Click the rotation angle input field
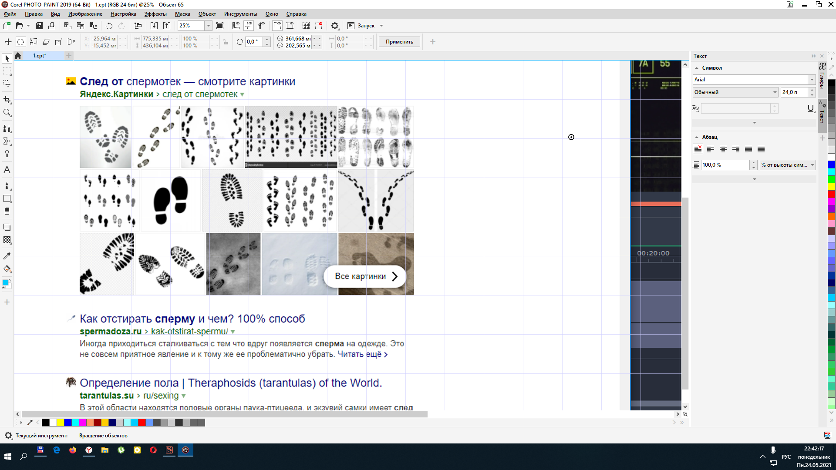Viewport: 836px width, 470px height. [254, 42]
